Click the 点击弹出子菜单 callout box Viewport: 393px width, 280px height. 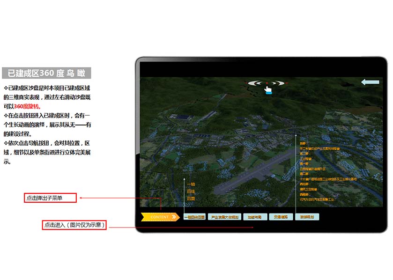tap(51, 198)
